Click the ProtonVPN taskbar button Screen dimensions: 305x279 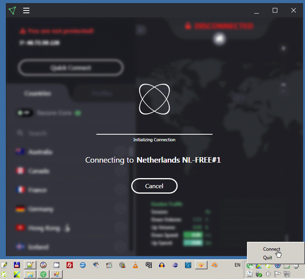43,274
